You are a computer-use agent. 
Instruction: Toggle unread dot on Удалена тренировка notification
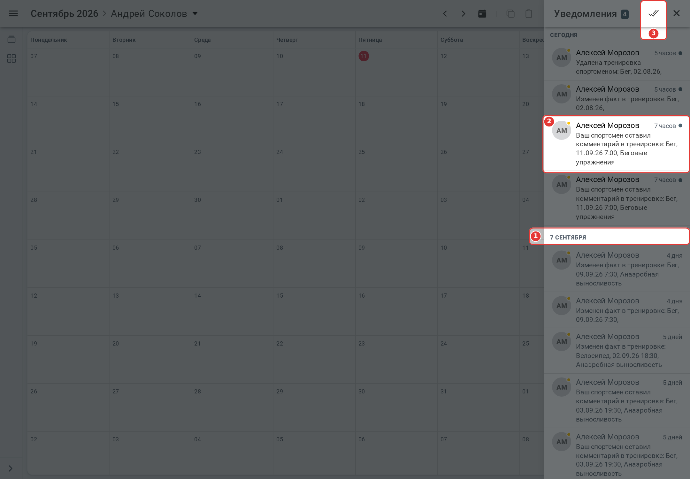[680, 53]
